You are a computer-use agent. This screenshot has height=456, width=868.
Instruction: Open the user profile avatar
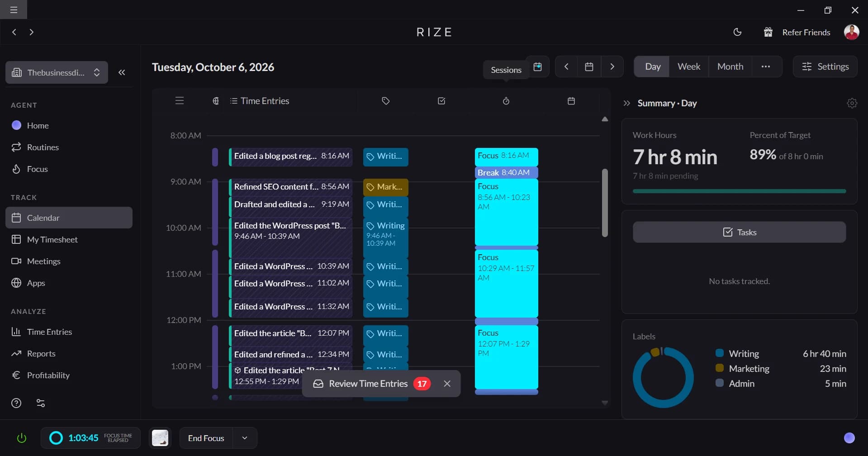point(851,32)
